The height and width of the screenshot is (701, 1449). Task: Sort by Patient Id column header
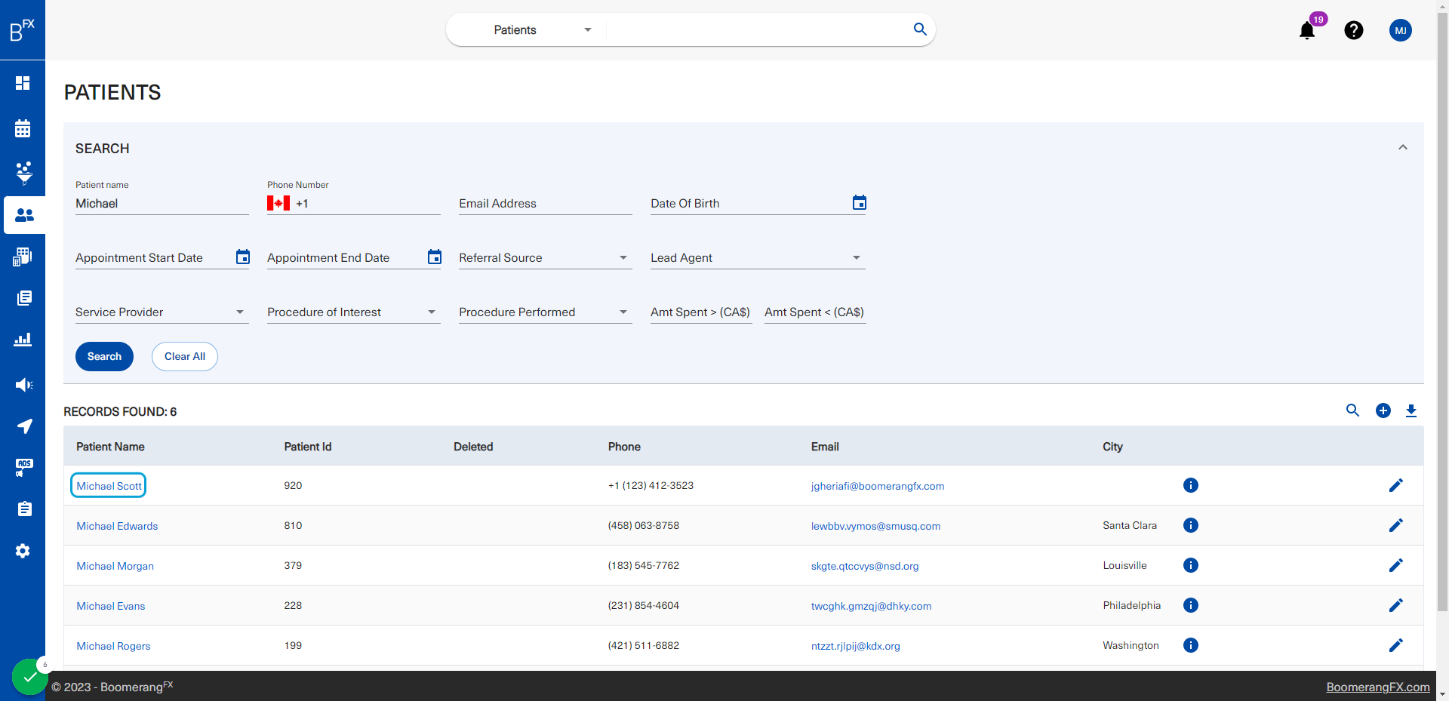tap(308, 447)
